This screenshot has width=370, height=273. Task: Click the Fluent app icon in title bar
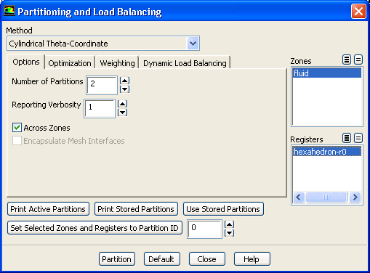9,11
